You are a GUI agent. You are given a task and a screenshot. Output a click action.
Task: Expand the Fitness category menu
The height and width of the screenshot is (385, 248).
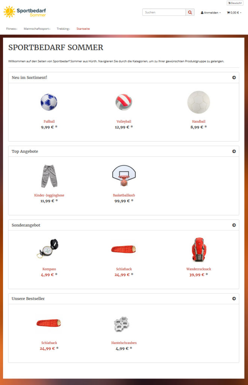tap(12, 29)
